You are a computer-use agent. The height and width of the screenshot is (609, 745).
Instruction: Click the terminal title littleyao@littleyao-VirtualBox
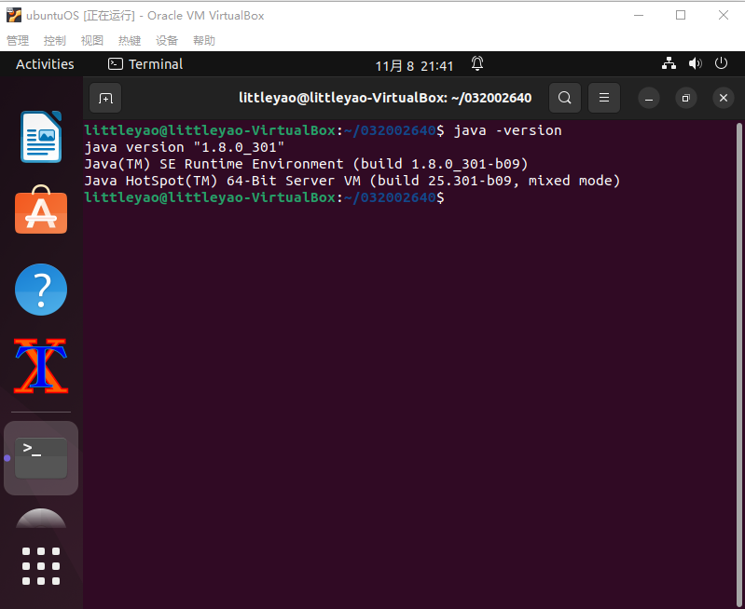tap(385, 98)
